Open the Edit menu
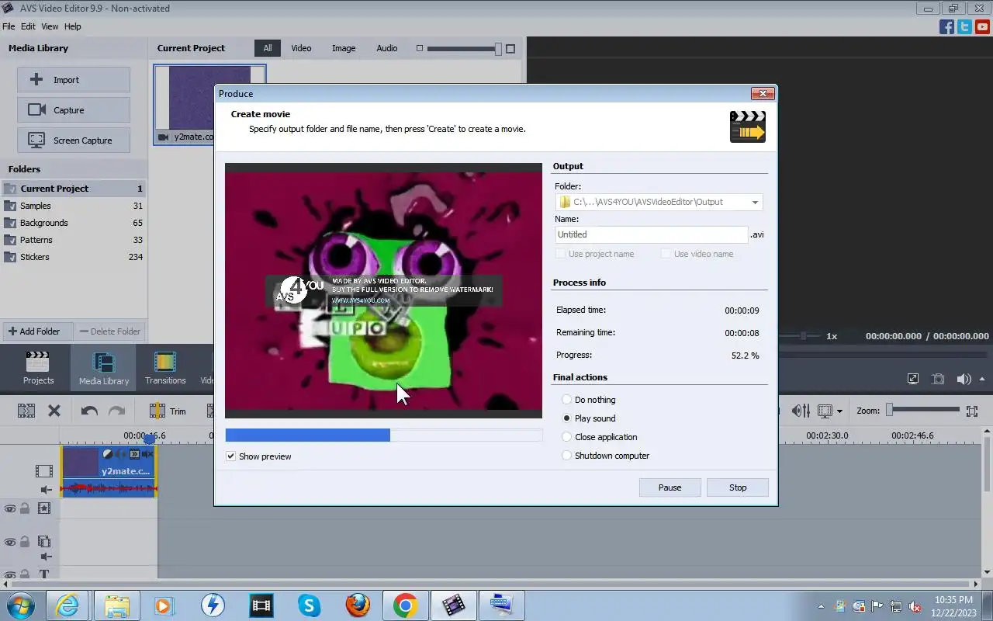993x621 pixels. tap(28, 26)
